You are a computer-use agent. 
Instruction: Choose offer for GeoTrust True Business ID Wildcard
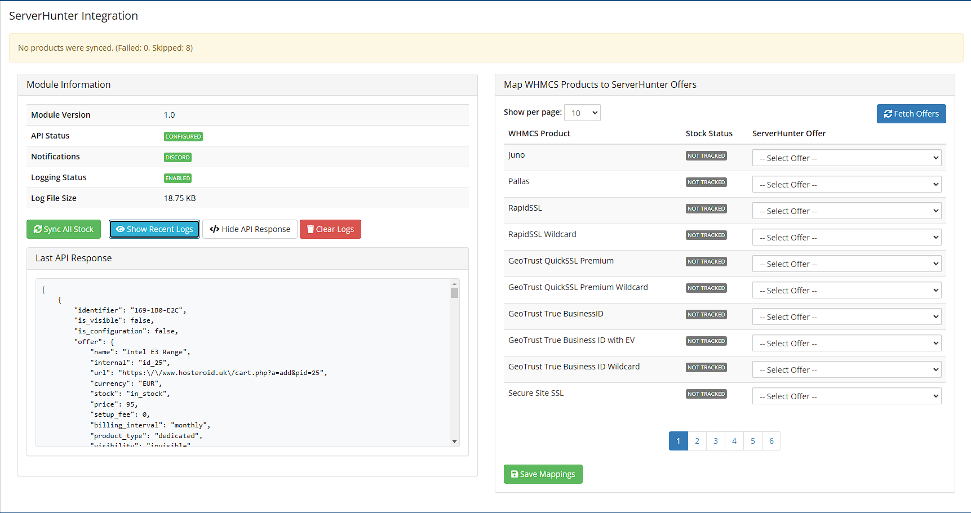tap(846, 369)
